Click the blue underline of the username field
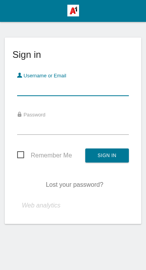The width and height of the screenshot is (146, 270). click(73, 96)
